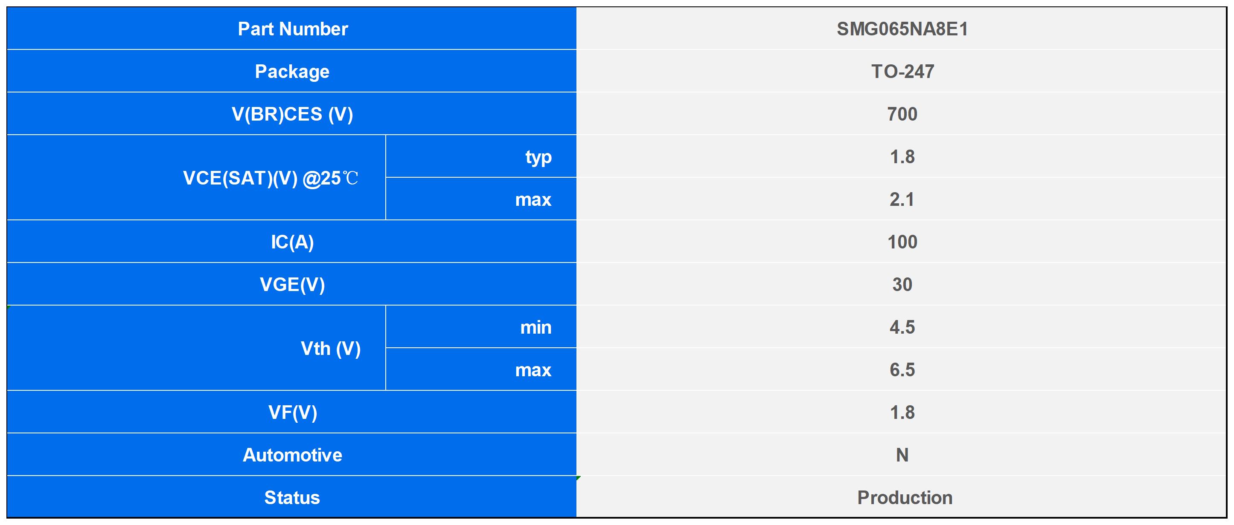Select the min sub-label under Vth
This screenshot has width=1234, height=525.
(536, 327)
